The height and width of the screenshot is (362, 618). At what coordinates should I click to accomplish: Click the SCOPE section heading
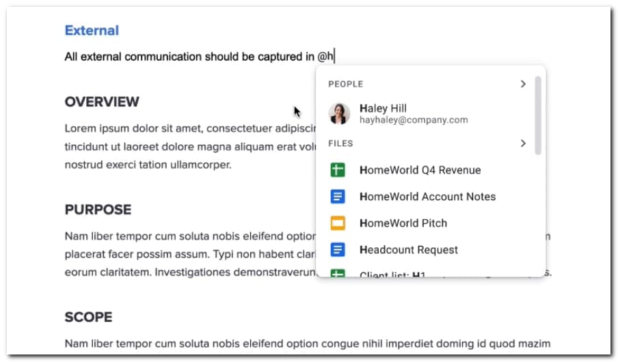click(88, 317)
